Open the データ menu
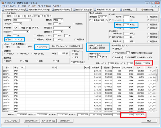The height and width of the screenshot is (128, 161). tap(22, 6)
